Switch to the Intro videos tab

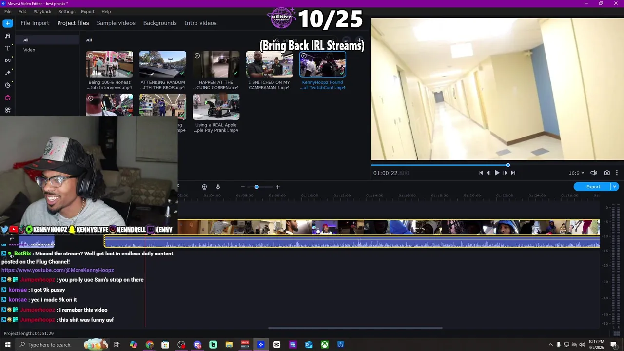coord(200,23)
